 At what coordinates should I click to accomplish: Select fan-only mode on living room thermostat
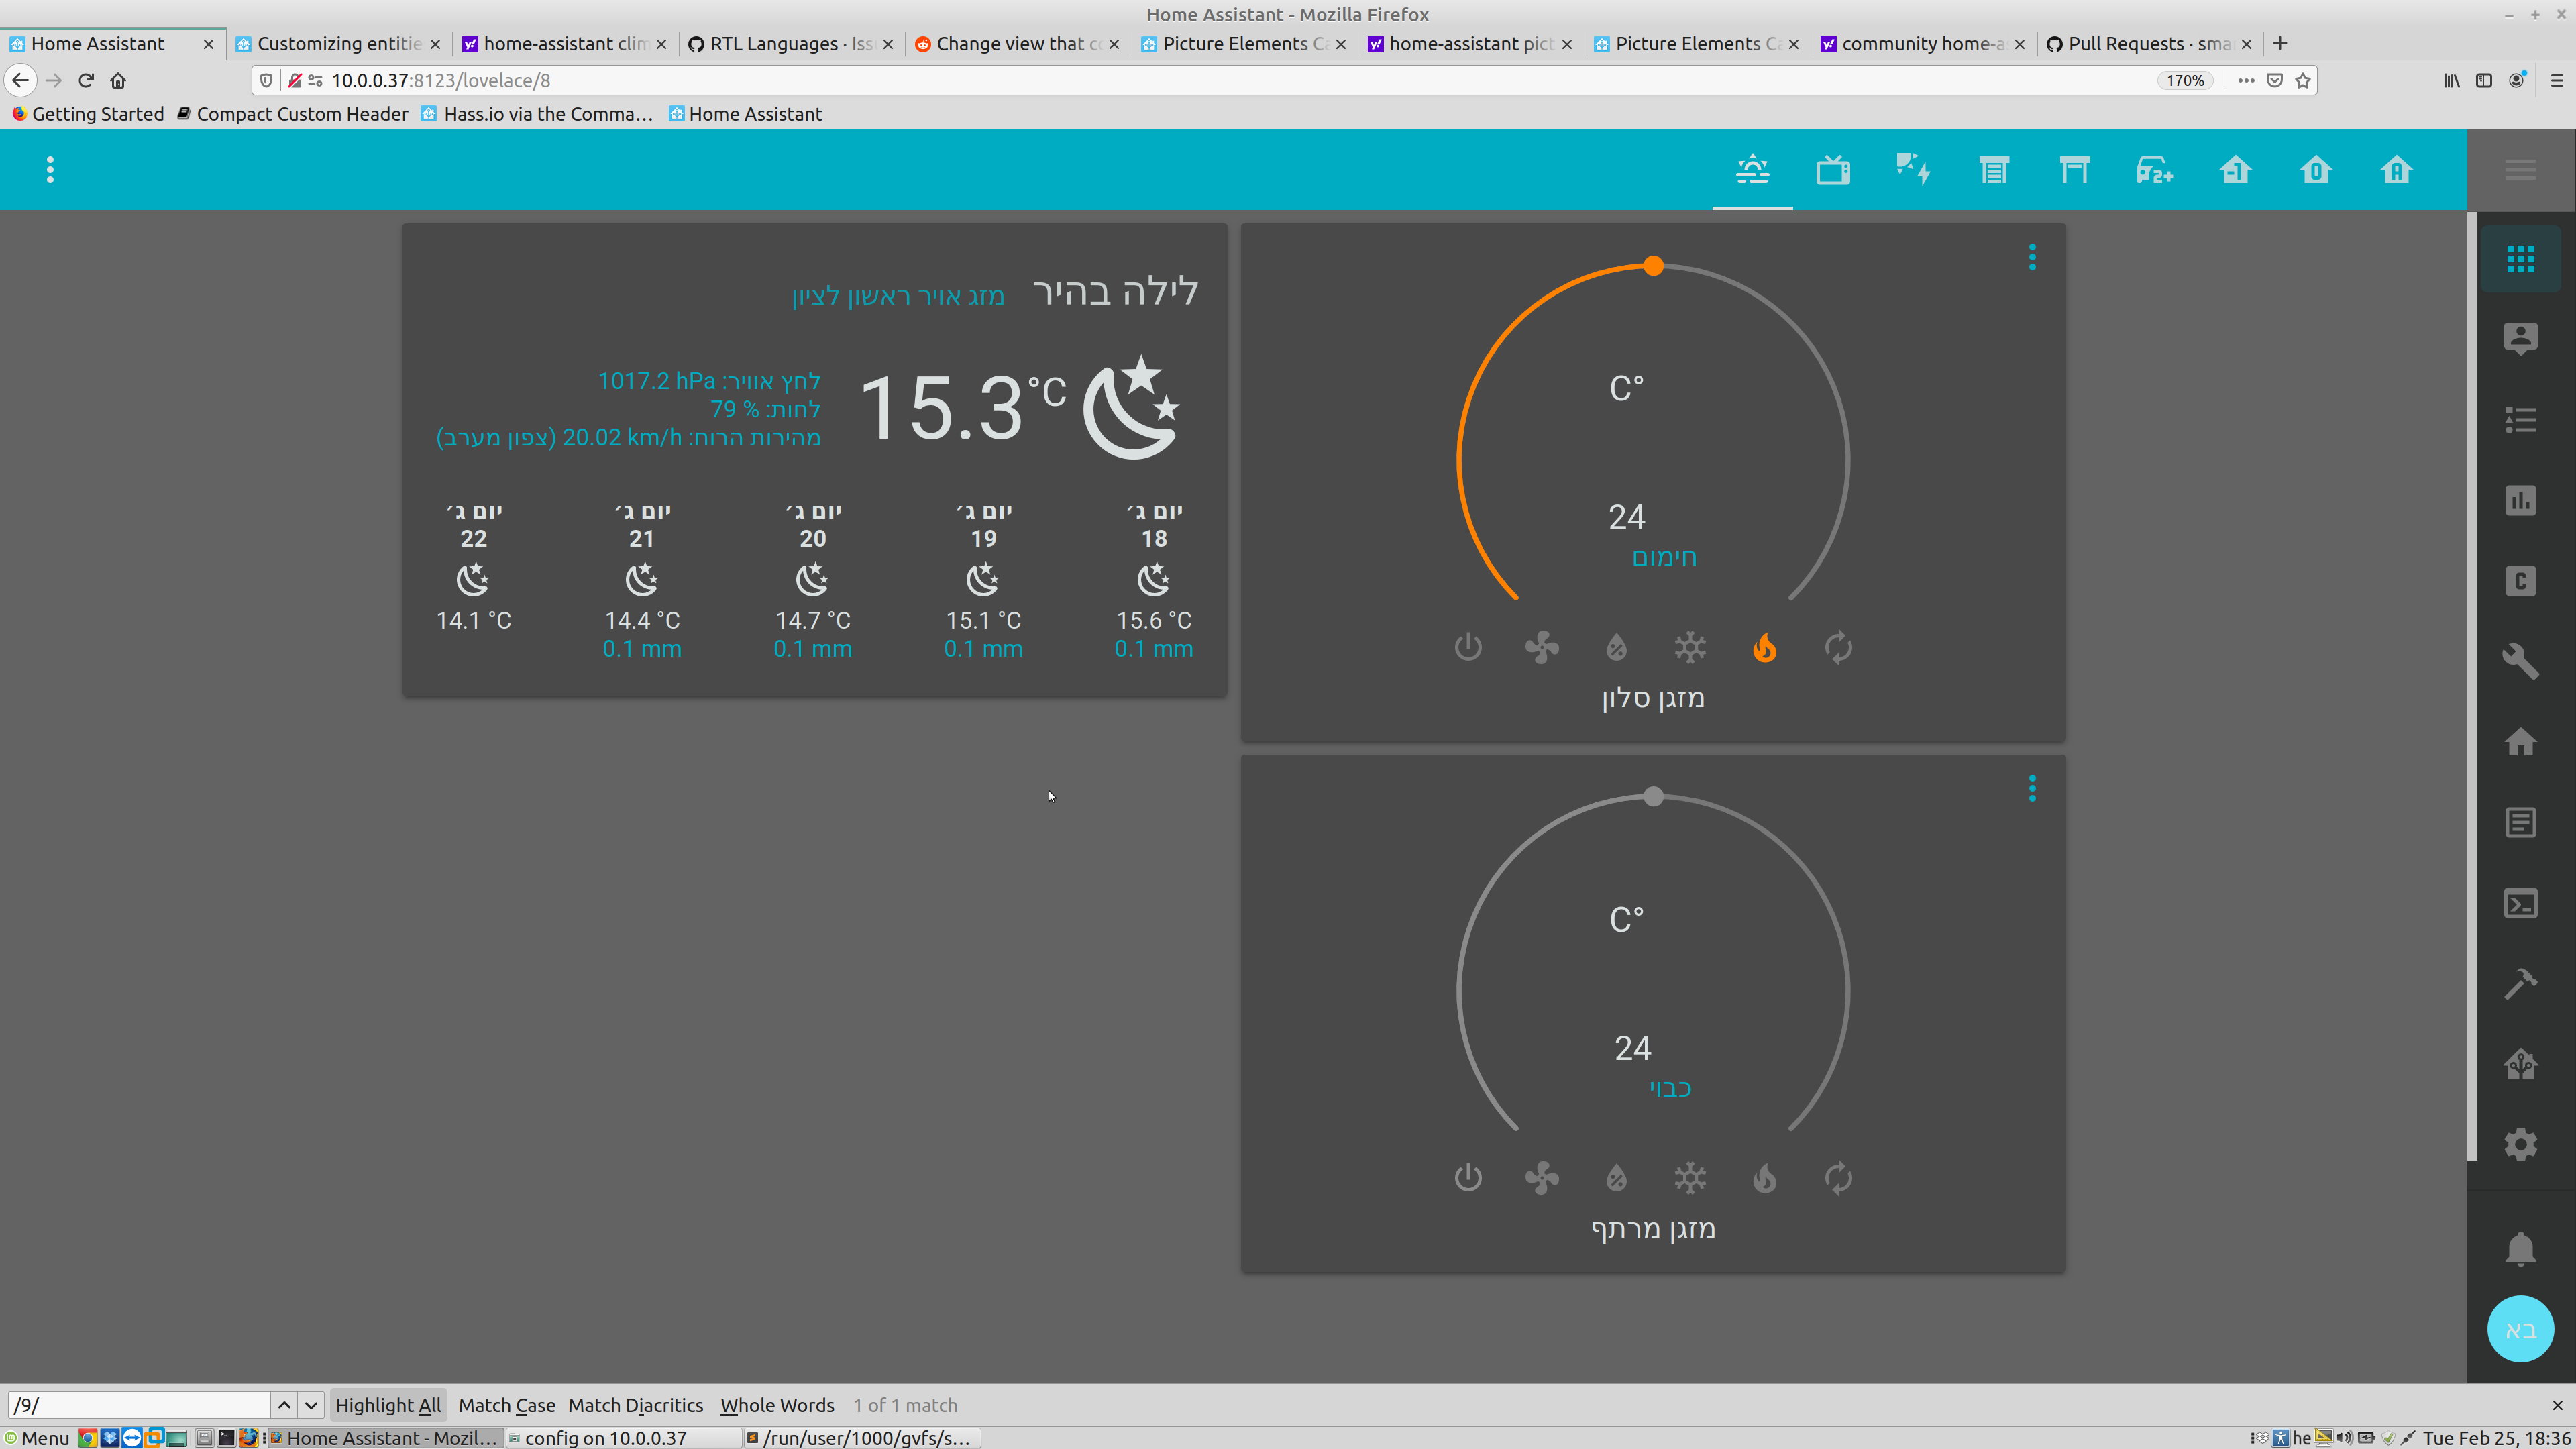coord(1541,648)
